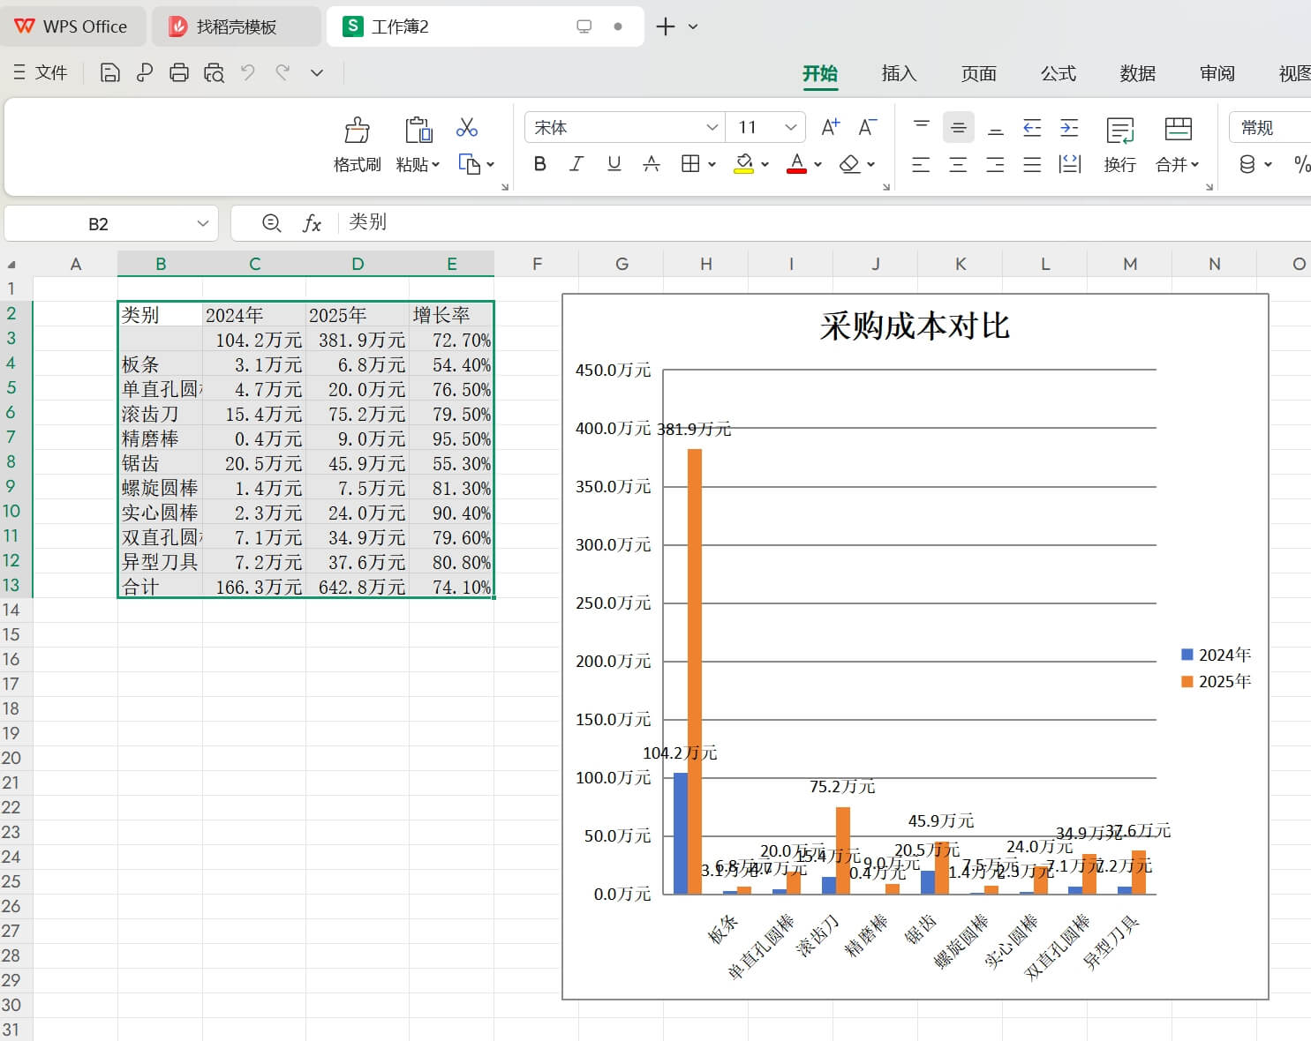Screen dimensions: 1311x1041
Task: Open the font name 宋体 dropdown
Action: (x=712, y=128)
